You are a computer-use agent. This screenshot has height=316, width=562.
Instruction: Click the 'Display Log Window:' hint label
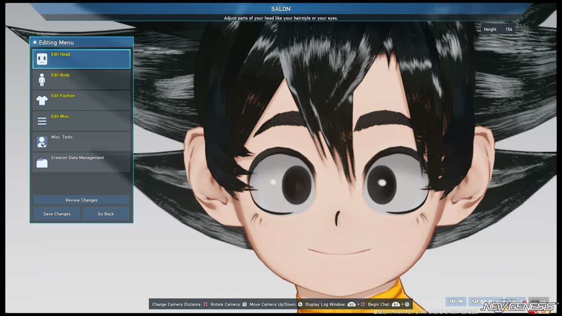point(325,304)
